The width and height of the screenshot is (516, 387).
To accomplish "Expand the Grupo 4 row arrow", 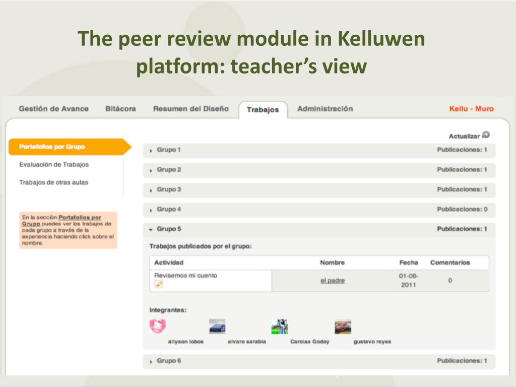I will (x=151, y=210).
